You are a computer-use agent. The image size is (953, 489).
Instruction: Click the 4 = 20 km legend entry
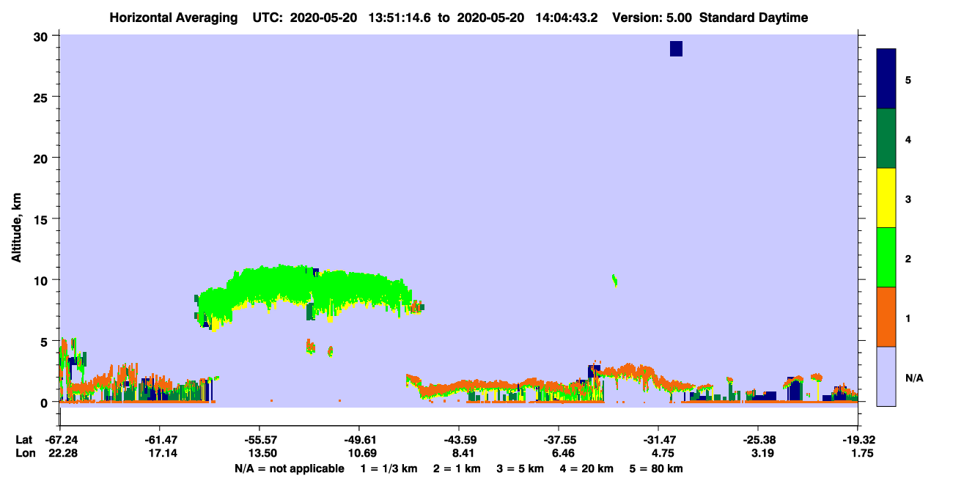586,469
